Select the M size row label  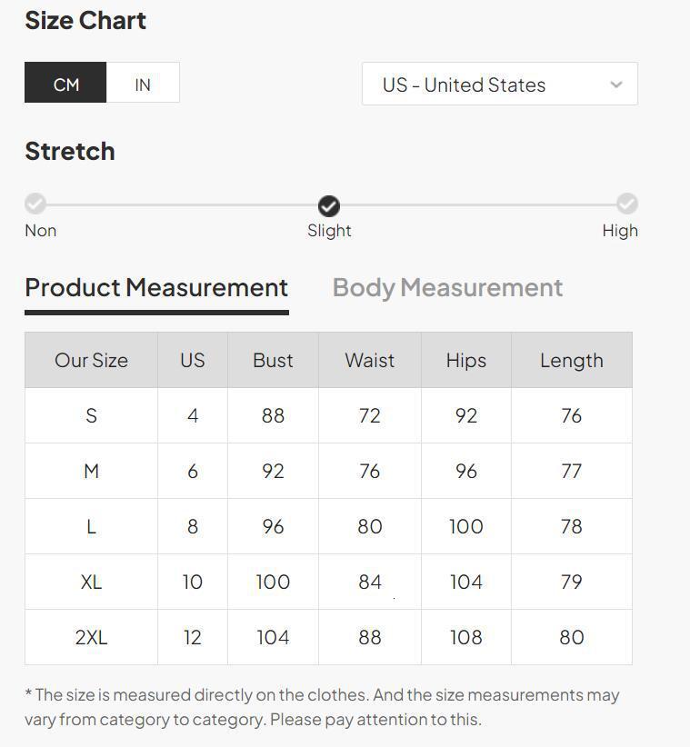click(91, 472)
